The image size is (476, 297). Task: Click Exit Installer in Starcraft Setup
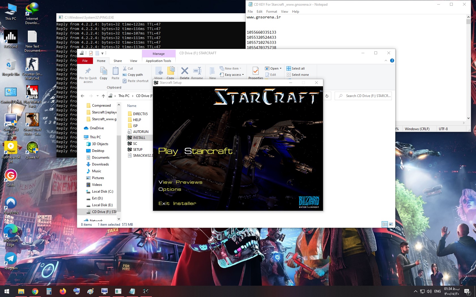coord(177,203)
